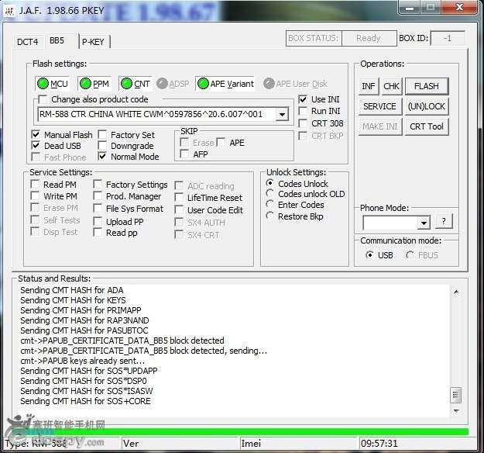Click the status log scroll up arrow
The image size is (484, 453).
pyautogui.click(x=456, y=292)
